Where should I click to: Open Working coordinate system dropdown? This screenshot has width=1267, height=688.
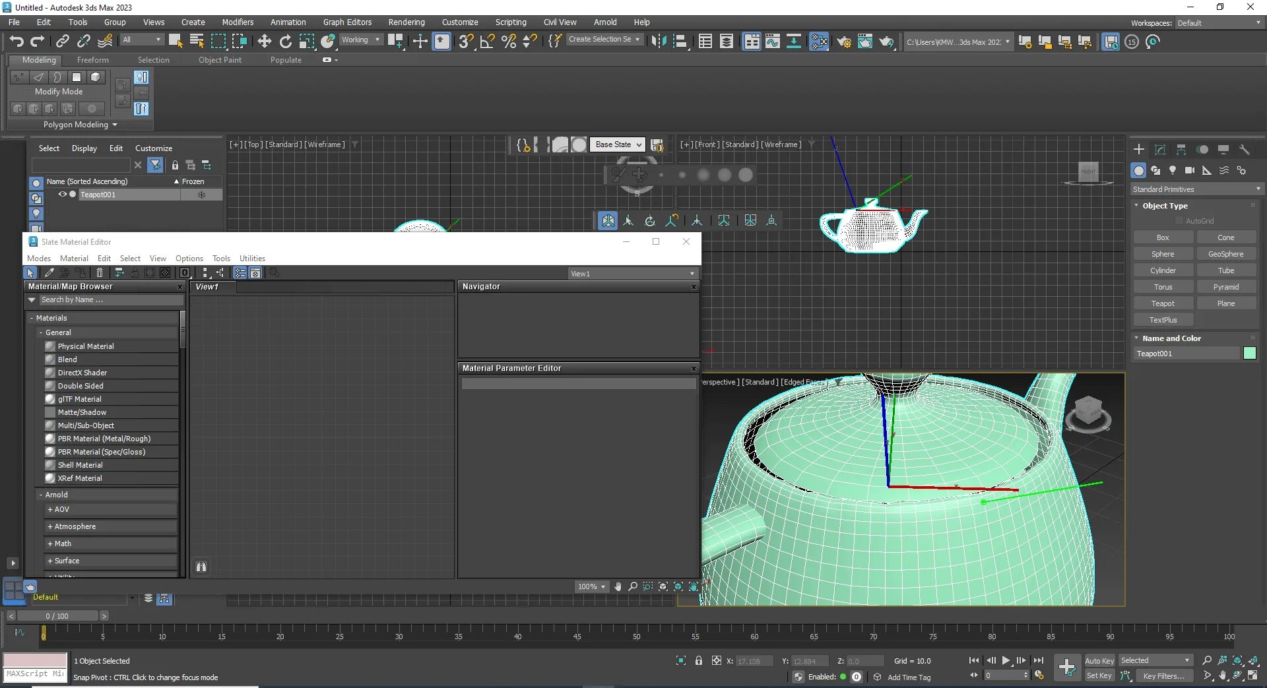pyautogui.click(x=361, y=40)
